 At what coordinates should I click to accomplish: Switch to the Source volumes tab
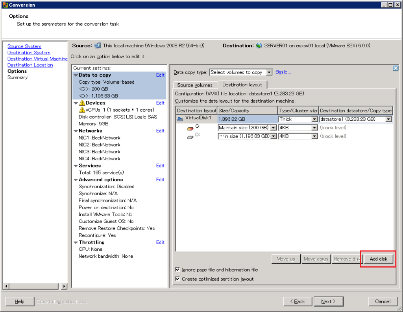(x=195, y=85)
